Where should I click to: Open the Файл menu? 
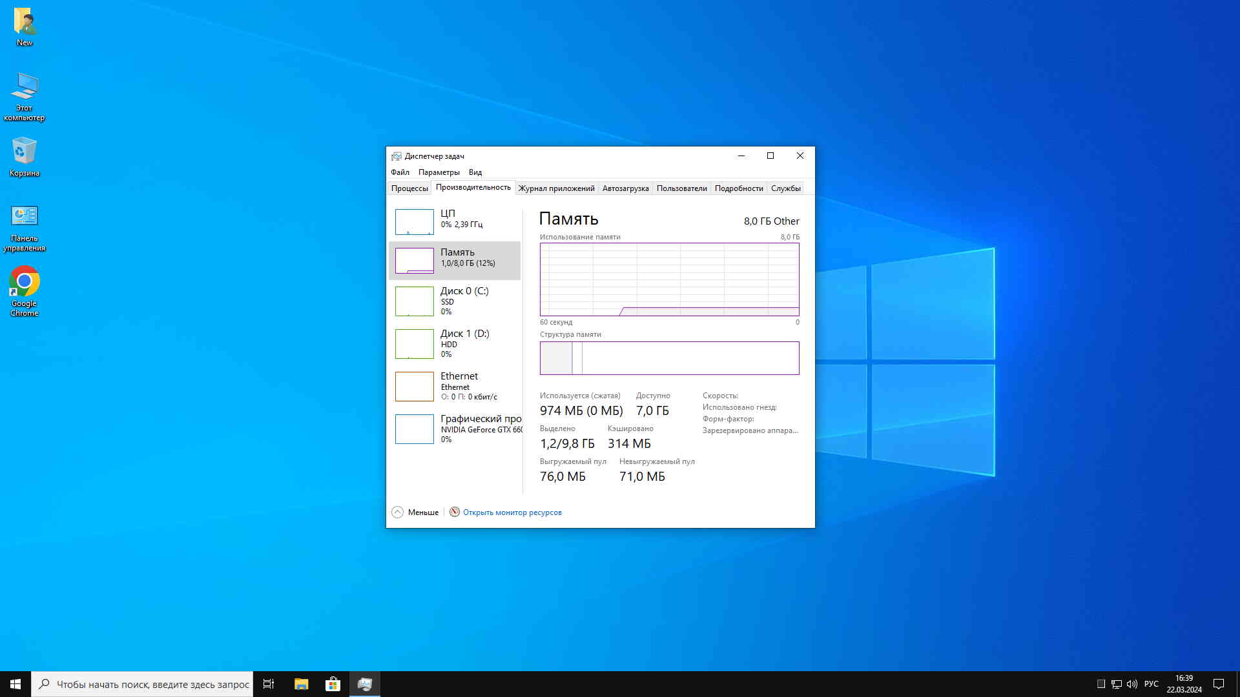tap(400, 172)
